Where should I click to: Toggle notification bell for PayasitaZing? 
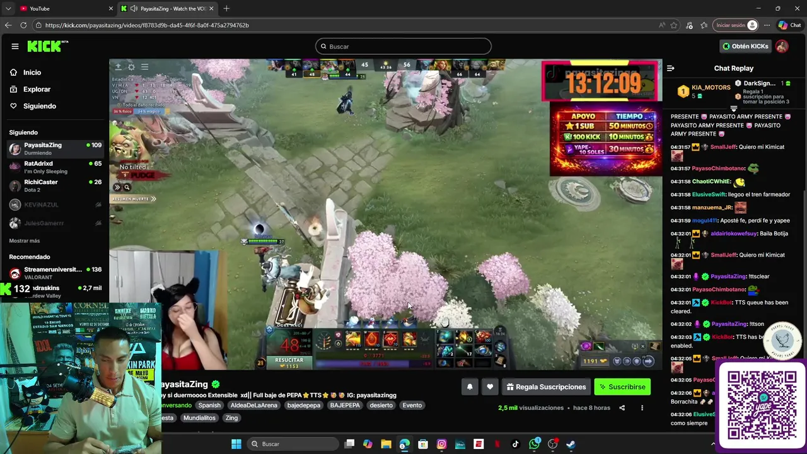point(470,387)
